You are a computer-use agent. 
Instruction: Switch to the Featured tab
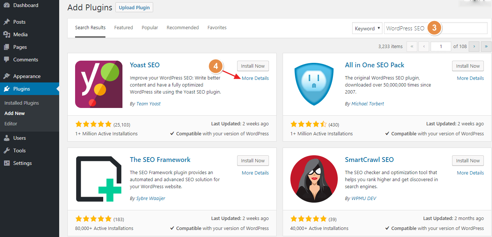tap(124, 28)
